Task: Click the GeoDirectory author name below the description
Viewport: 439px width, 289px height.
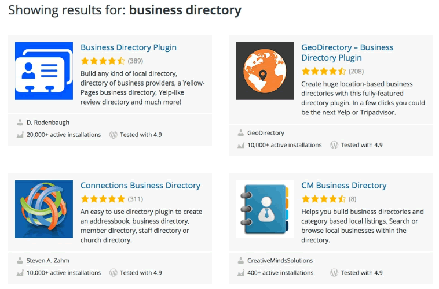Action: coord(266,133)
